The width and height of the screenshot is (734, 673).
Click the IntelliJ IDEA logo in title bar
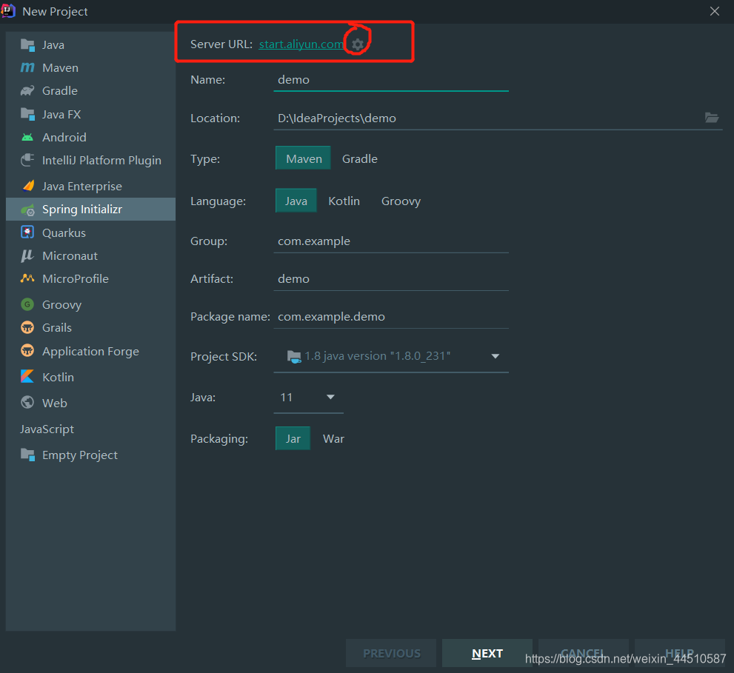[8, 10]
